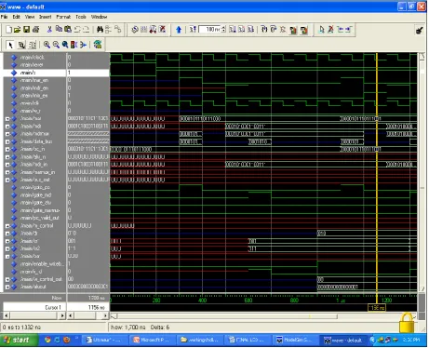
Task: Expand the /main/pc_in signal bus
Action: tap(7, 150)
